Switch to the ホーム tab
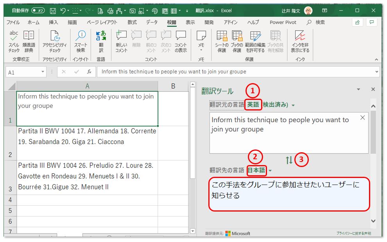The height and width of the screenshot is (242, 387). (x=33, y=22)
